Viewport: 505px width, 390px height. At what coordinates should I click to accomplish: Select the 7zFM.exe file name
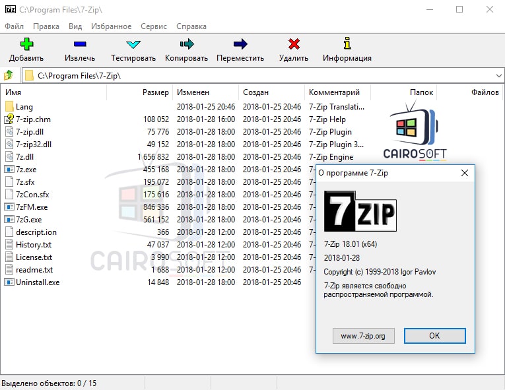tap(32, 207)
